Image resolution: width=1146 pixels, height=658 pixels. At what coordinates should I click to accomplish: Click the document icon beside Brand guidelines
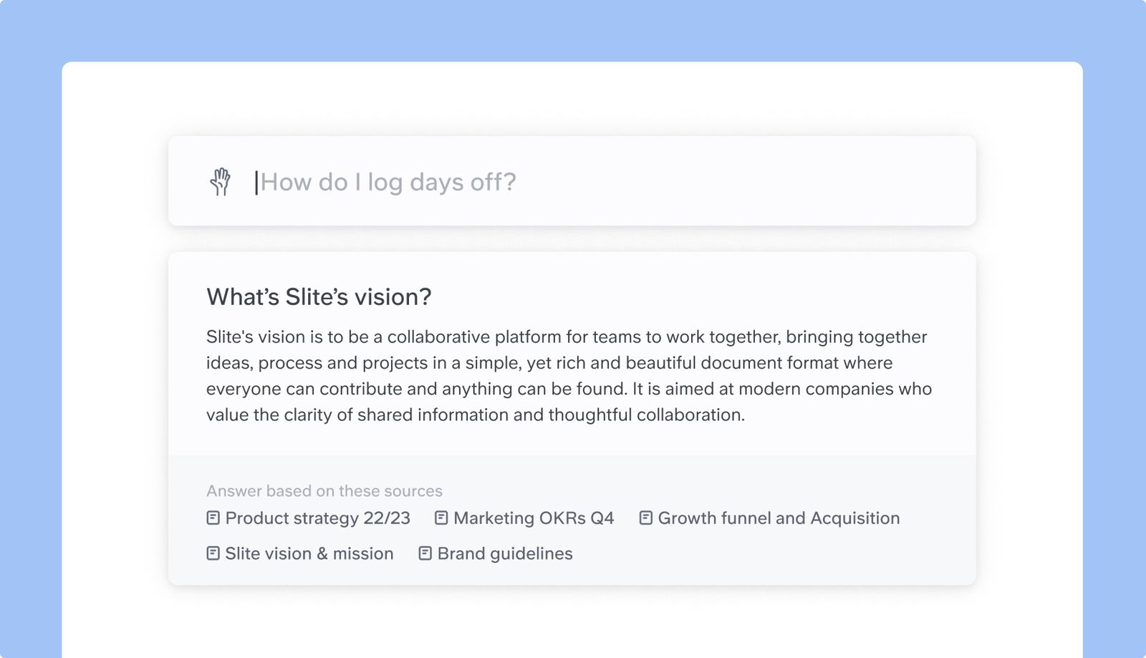click(425, 553)
